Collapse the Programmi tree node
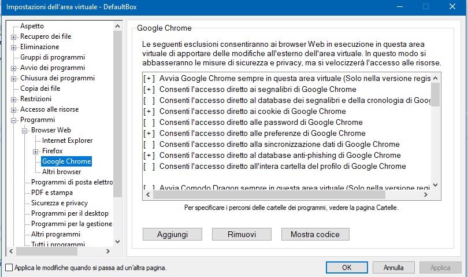 point(13,121)
